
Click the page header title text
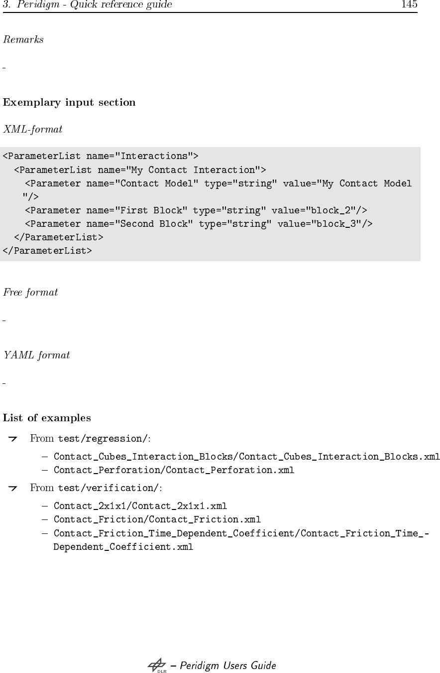tap(88, 5)
